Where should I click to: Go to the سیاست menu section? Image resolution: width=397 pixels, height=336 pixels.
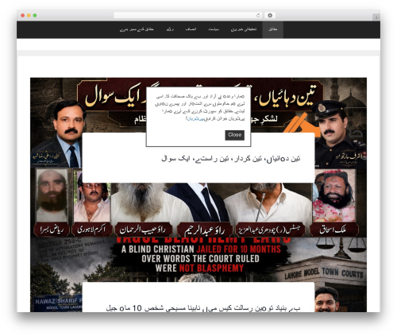[x=214, y=29]
